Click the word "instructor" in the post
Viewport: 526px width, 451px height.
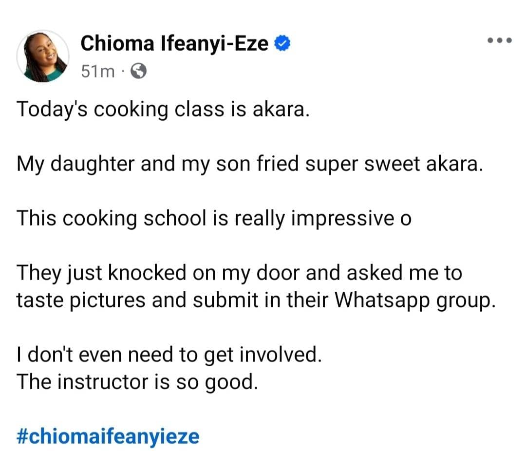coord(103,382)
